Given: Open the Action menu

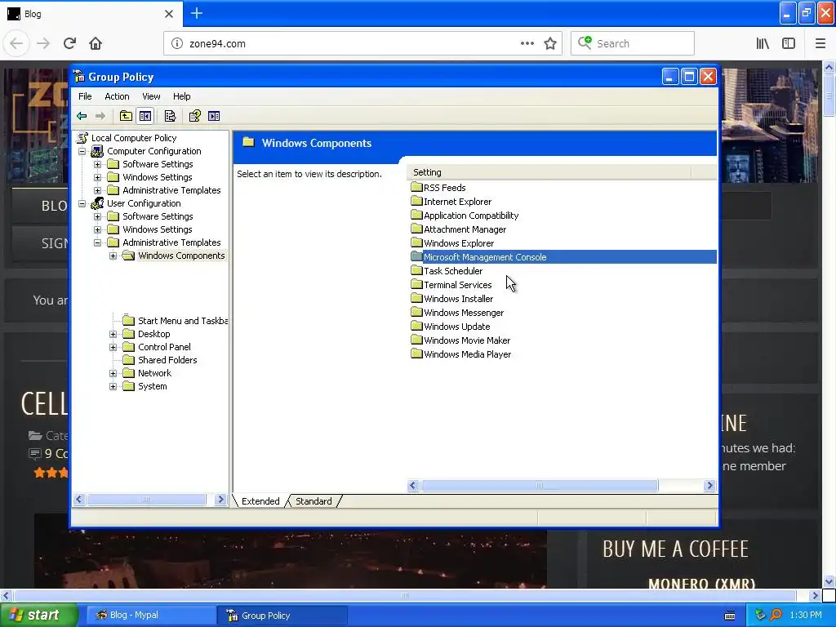Looking at the screenshot, I should click(x=117, y=96).
